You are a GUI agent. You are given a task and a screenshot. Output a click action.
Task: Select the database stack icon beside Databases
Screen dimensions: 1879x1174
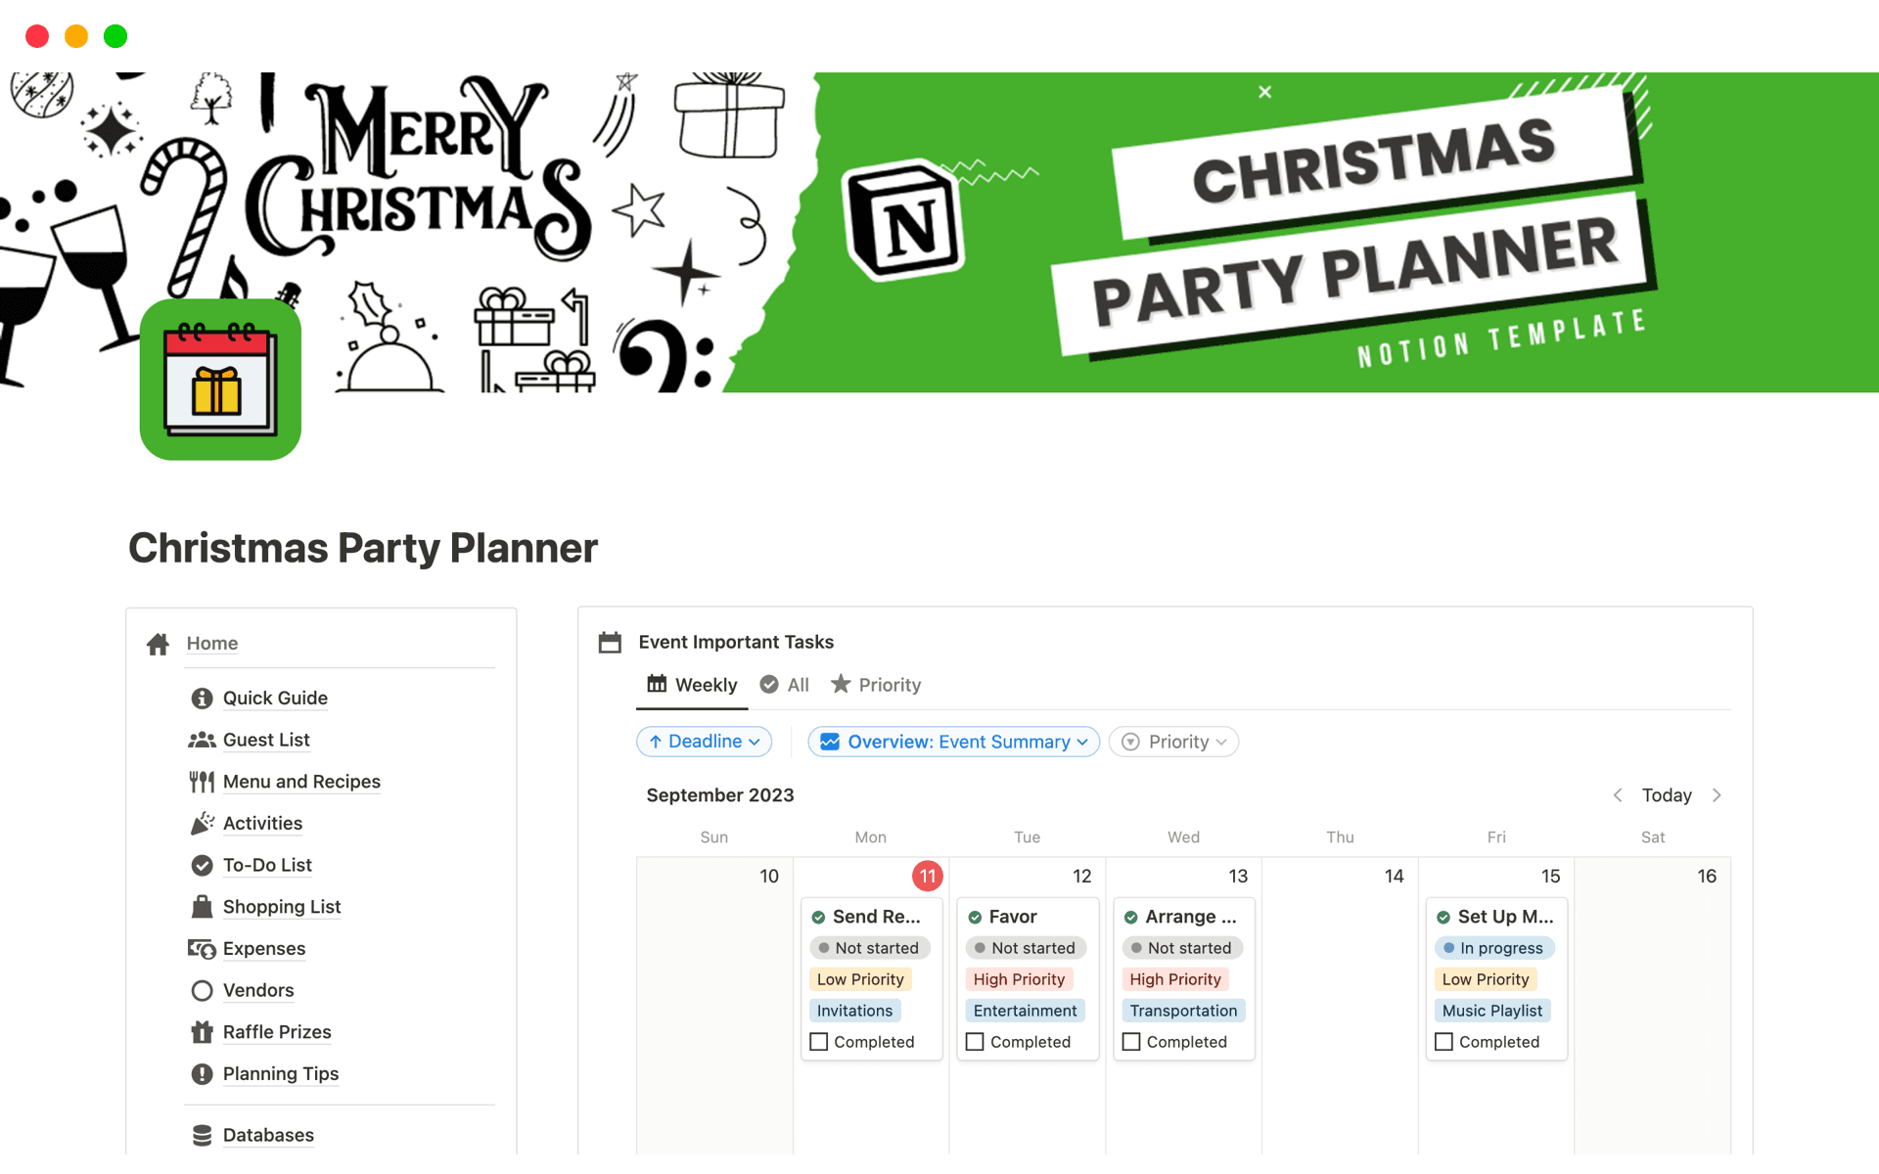202,1135
